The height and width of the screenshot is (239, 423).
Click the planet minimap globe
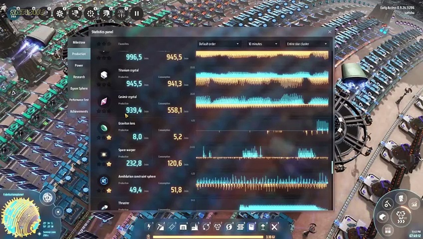[21, 216]
